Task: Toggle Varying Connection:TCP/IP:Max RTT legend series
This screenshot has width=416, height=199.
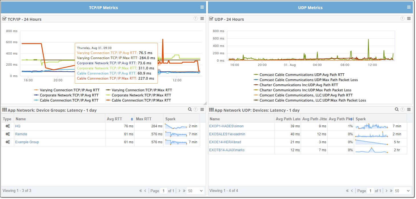Action: (x=139, y=90)
